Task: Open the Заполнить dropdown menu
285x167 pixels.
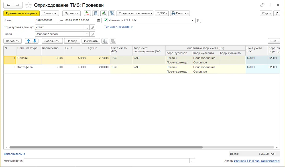Action: click(x=52, y=41)
